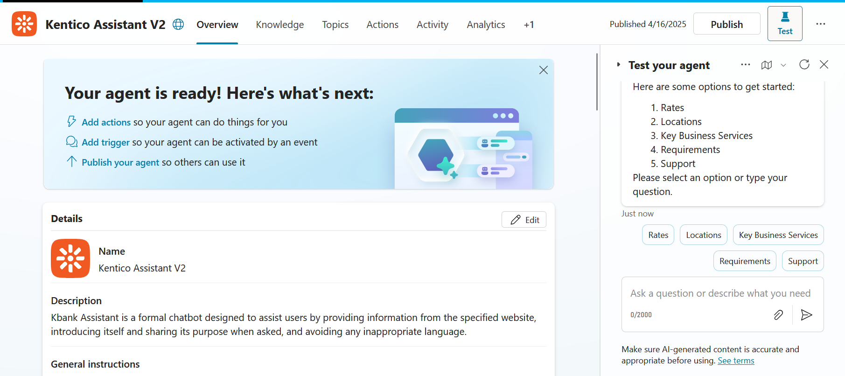The image size is (845, 376).
Task: Choose the Key Business Services chip
Action: (x=778, y=235)
